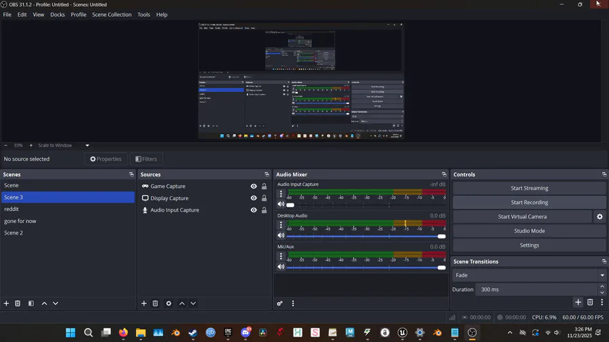
Task: Open Settings from Controls panel
Action: click(529, 245)
